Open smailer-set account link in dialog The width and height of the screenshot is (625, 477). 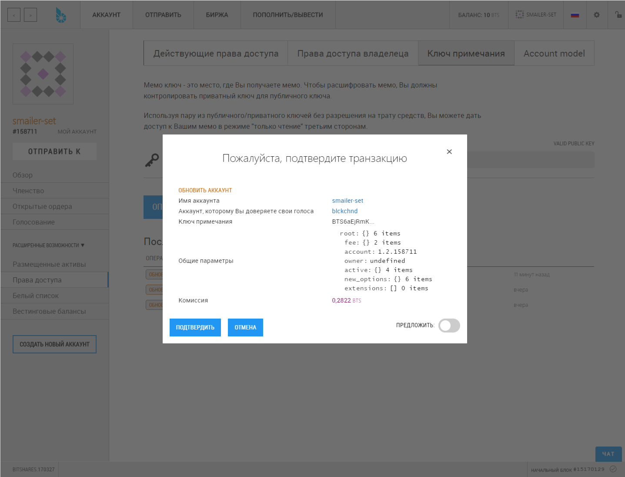(x=348, y=201)
